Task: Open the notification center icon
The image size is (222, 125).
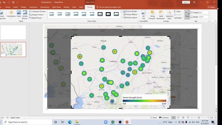Action: pyautogui.click(x=213, y=122)
